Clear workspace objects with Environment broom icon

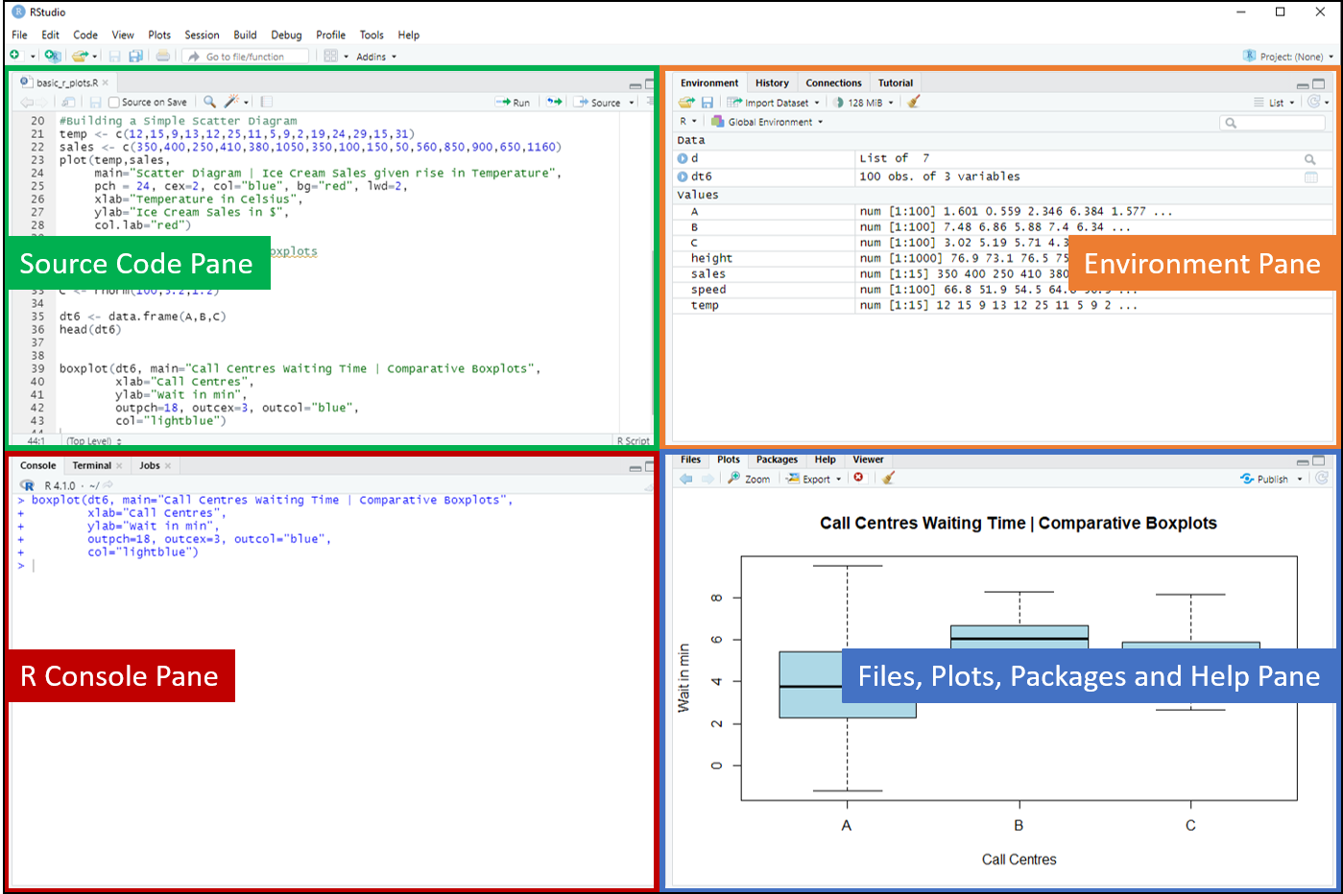click(x=913, y=102)
